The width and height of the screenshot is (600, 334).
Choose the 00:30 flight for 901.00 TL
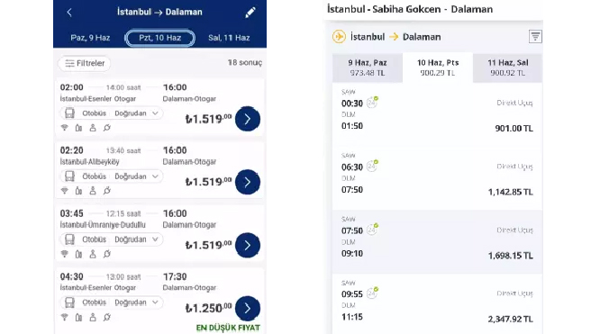tap(437, 114)
